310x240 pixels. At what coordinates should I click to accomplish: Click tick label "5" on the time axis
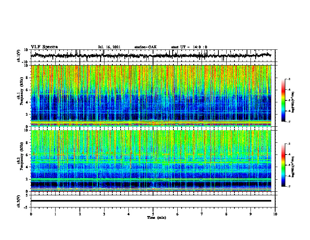coord(153,214)
